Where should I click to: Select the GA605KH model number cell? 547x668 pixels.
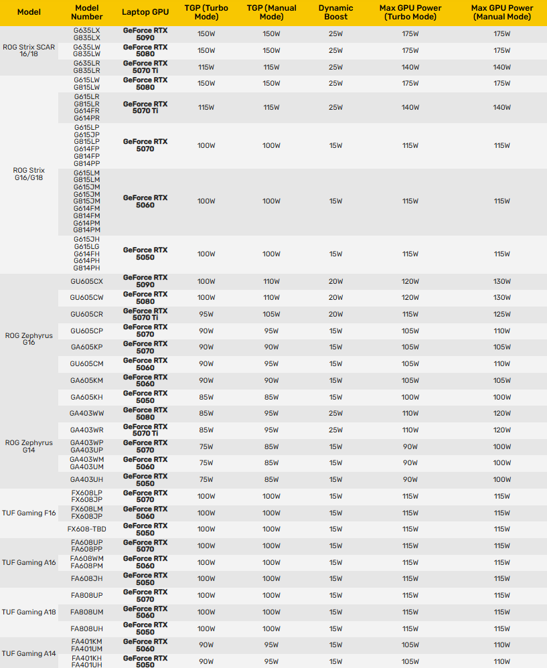pos(87,397)
